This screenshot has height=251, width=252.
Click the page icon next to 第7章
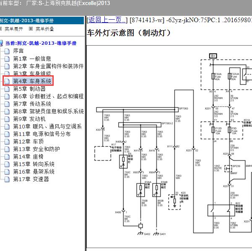pyautogui.click(x=7, y=104)
